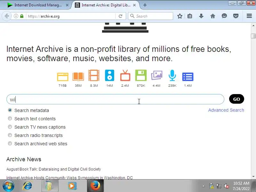This screenshot has height=192, width=256.
Task: Select Search archived web sites option
Action: (x=10, y=143)
